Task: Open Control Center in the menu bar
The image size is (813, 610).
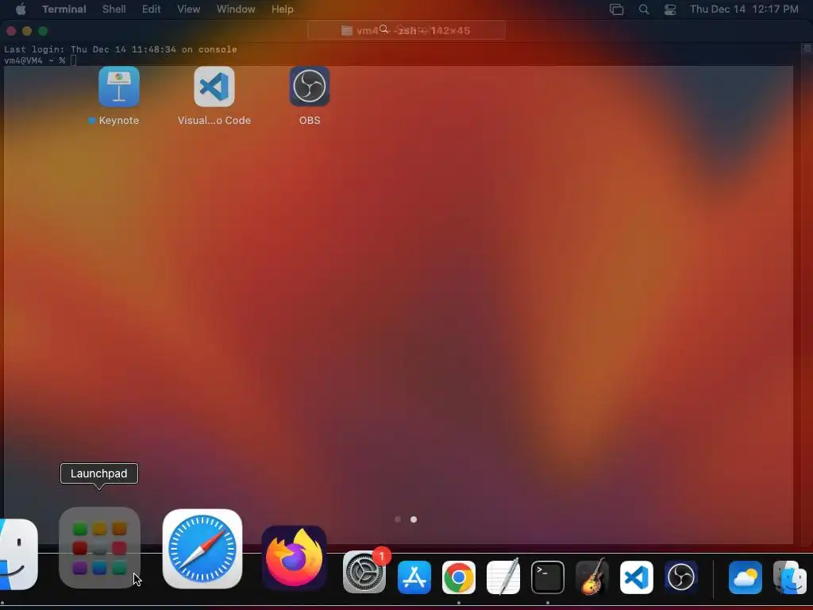Action: pos(670,10)
